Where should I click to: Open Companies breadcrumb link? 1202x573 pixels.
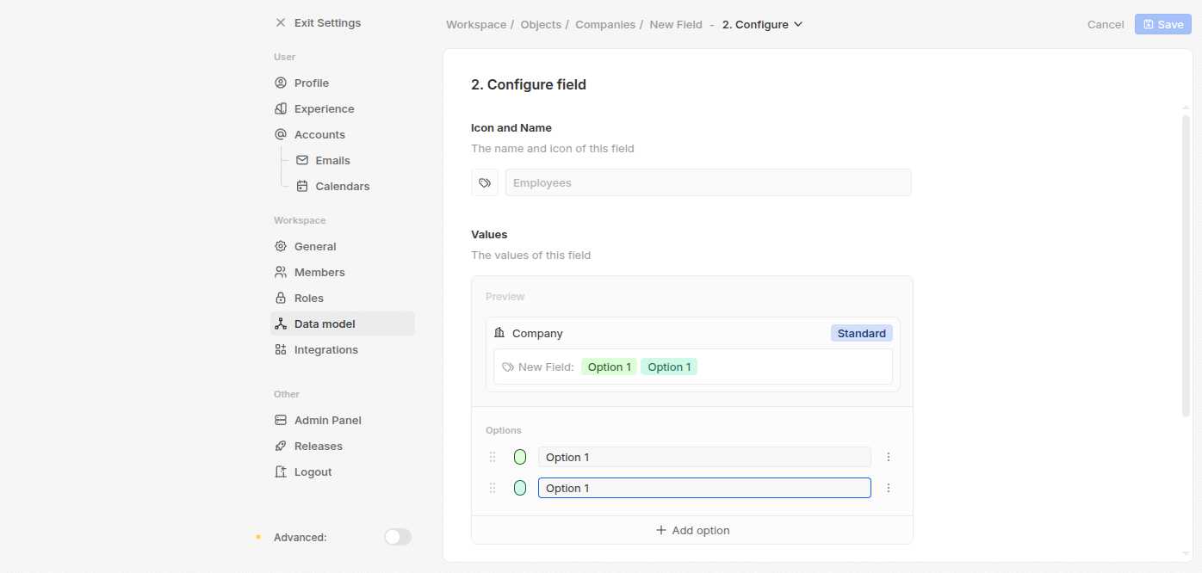(x=604, y=24)
